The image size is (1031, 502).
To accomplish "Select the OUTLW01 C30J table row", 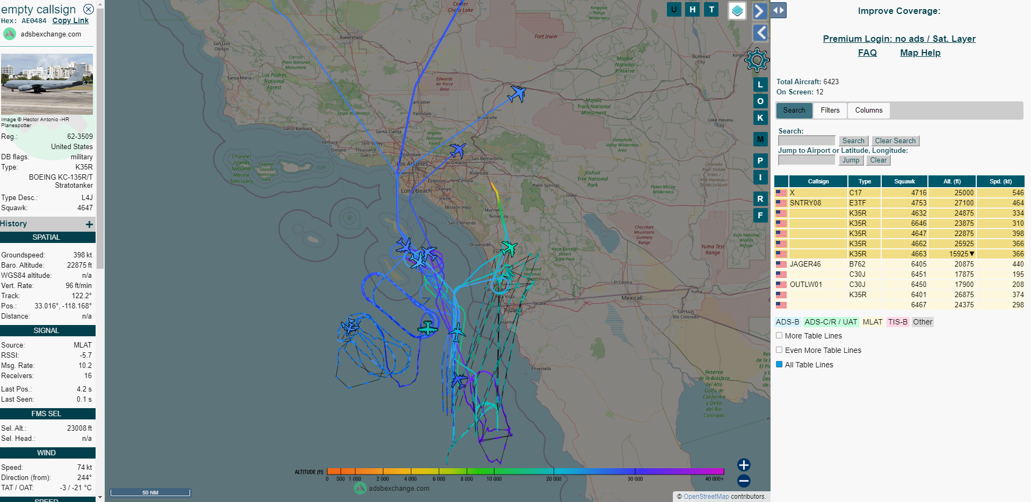I will (899, 284).
